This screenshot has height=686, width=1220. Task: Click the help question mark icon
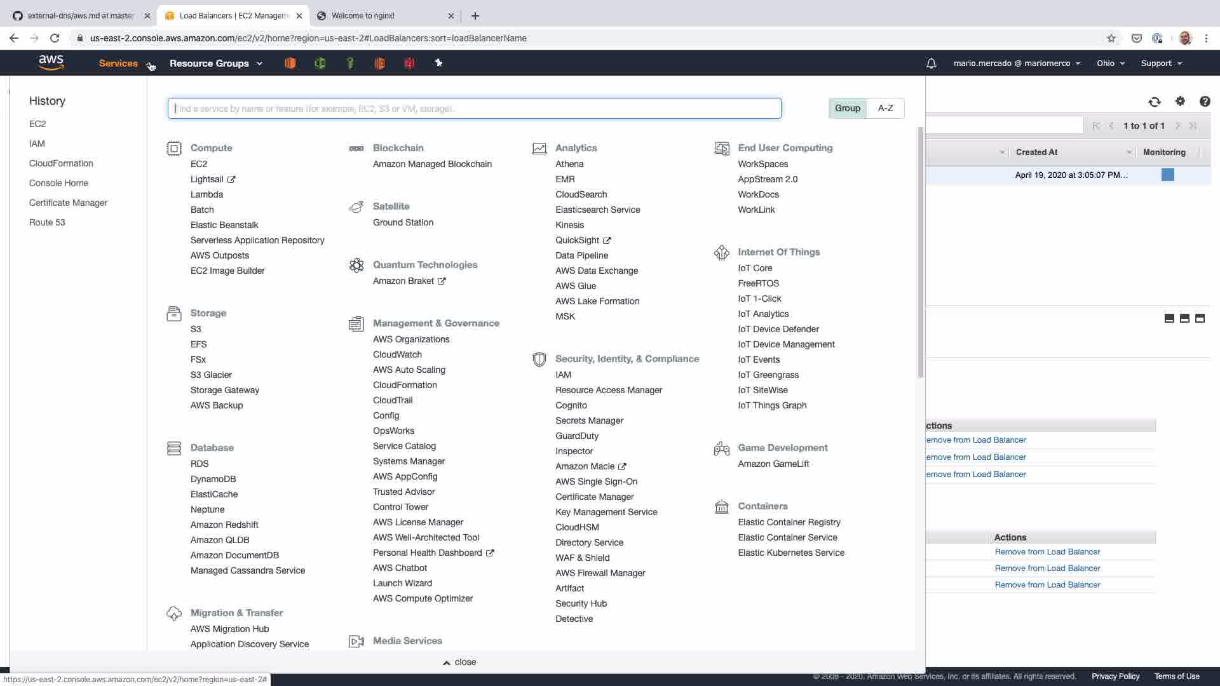pyautogui.click(x=1204, y=102)
